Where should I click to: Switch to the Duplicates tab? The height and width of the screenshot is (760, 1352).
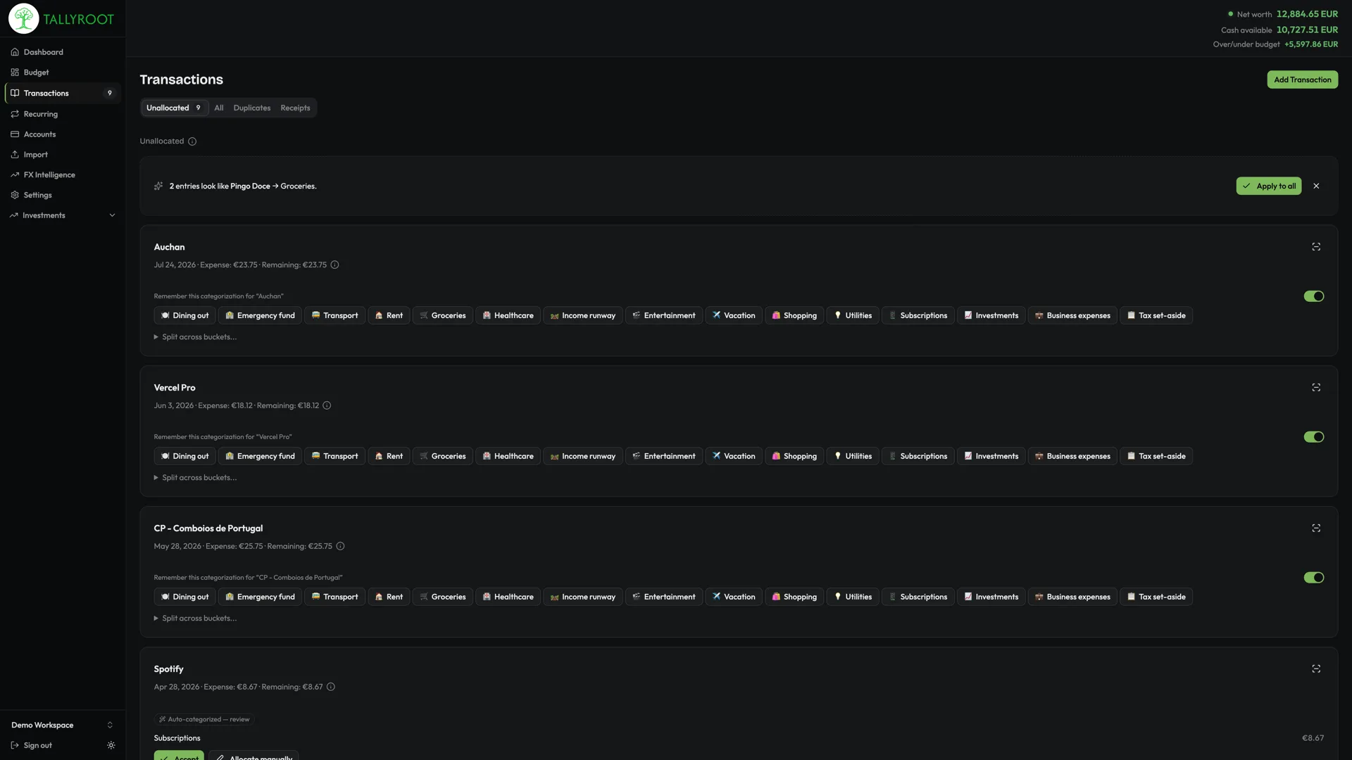coord(252,108)
